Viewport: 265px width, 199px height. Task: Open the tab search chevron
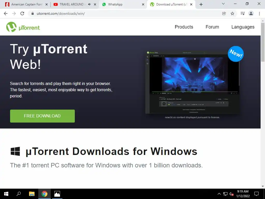click(x=223, y=4)
